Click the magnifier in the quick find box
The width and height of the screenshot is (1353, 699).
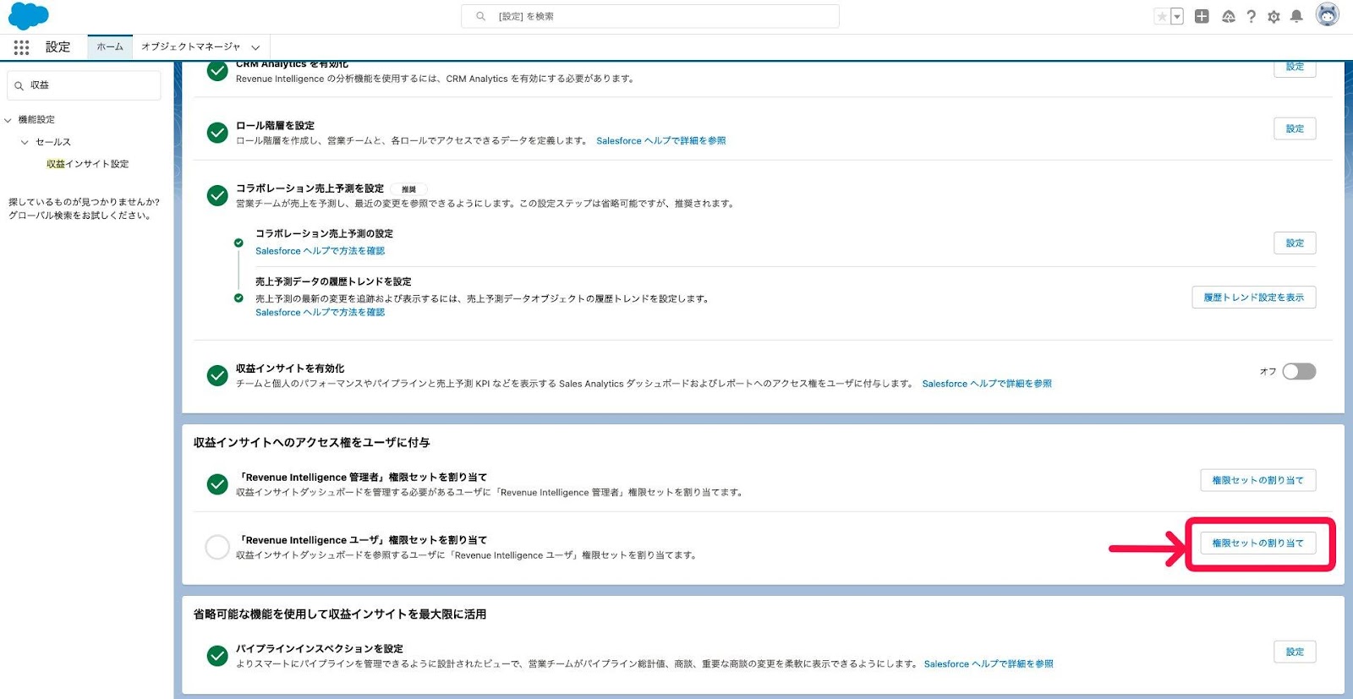[19, 85]
